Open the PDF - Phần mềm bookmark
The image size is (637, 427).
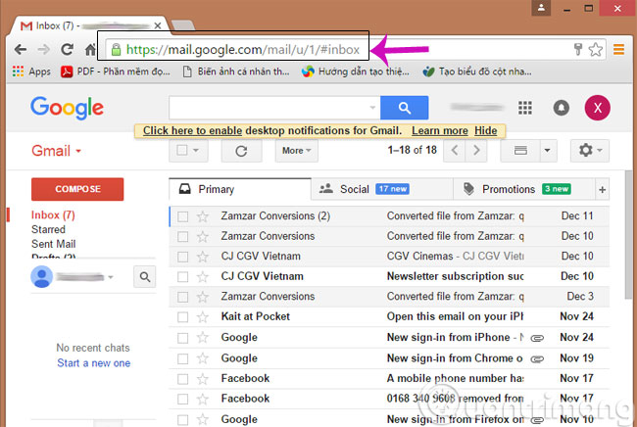(116, 71)
